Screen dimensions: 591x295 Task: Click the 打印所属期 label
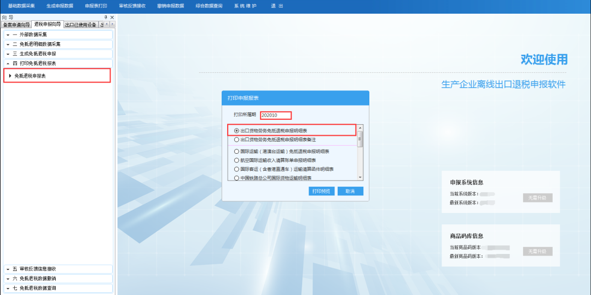(x=245, y=114)
